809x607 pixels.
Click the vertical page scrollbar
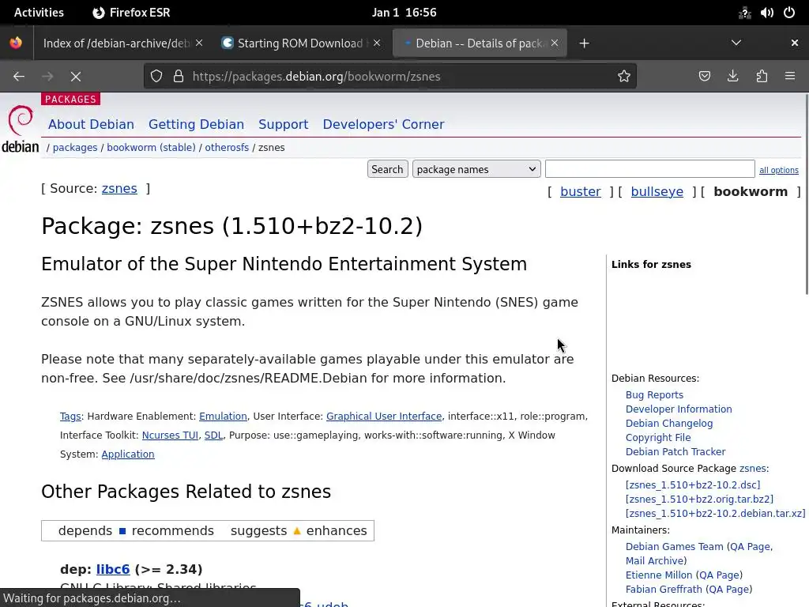806,194
